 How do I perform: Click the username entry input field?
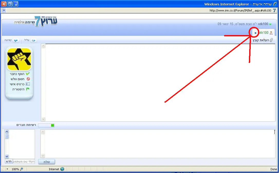(x=24, y=161)
